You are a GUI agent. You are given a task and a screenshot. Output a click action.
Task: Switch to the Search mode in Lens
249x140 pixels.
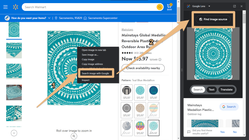(198, 90)
